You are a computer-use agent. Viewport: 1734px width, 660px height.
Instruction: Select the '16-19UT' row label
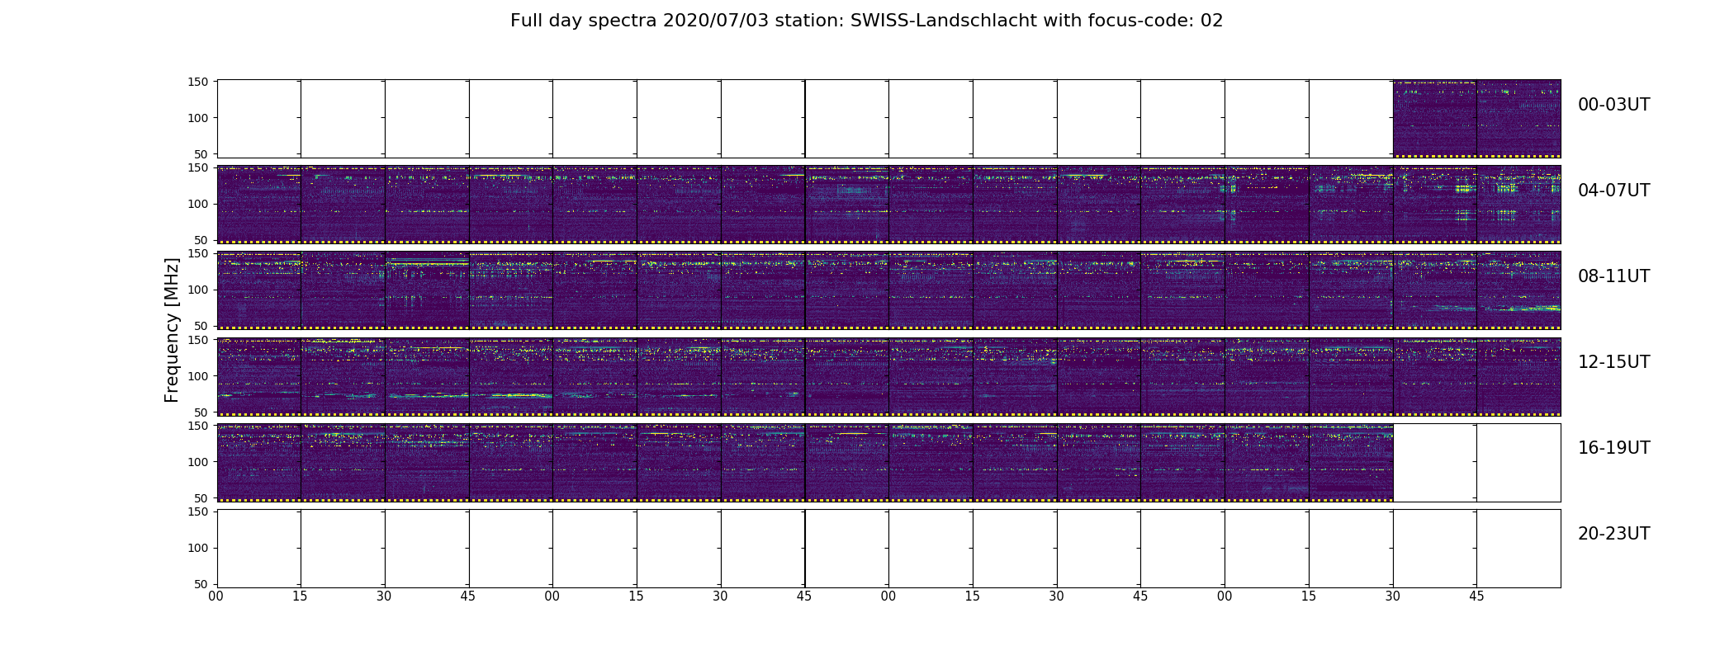(1613, 448)
